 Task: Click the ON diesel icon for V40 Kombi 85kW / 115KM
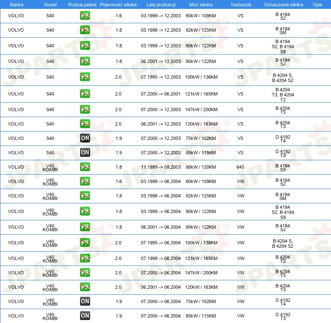[85, 316]
